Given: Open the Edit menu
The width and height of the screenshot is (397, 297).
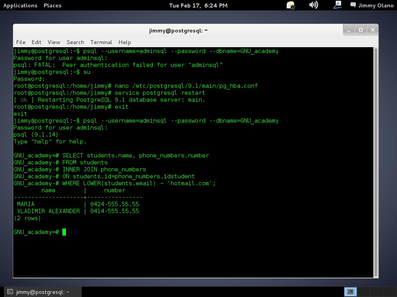Looking at the screenshot, I should click(36, 42).
